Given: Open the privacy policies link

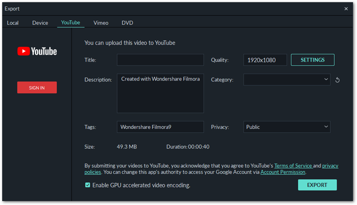Looking at the screenshot, I should [x=330, y=166].
